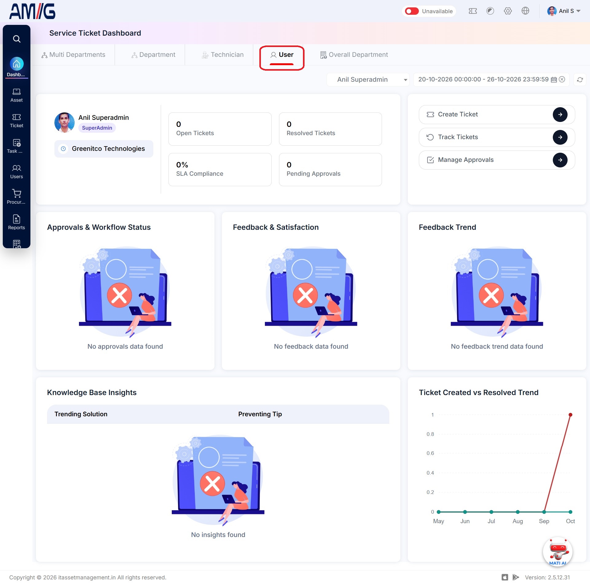Switch to the Overall Department tab

[x=354, y=55]
